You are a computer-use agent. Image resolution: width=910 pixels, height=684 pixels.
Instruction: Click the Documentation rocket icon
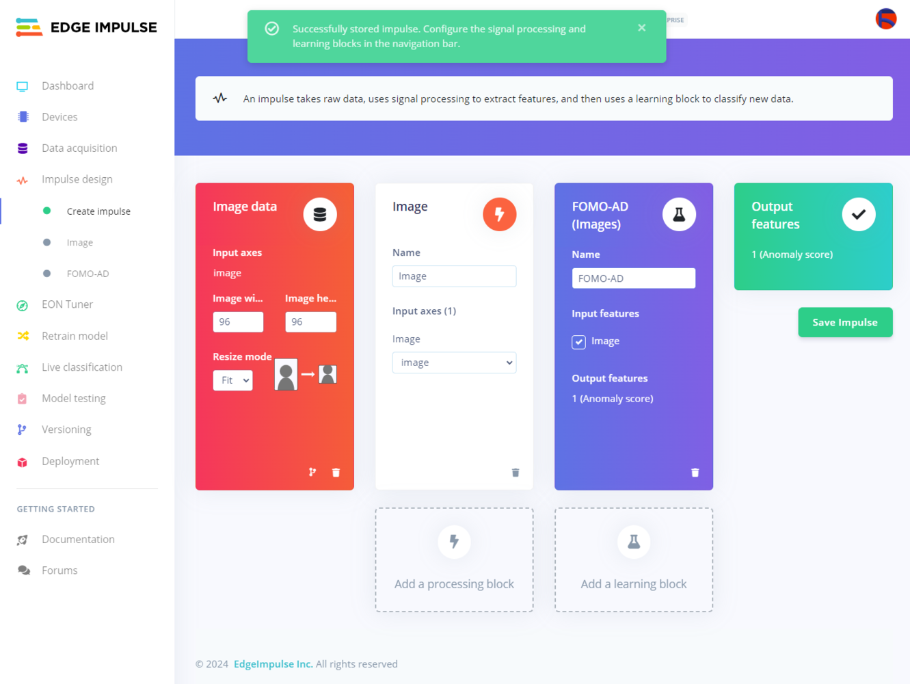pos(23,540)
